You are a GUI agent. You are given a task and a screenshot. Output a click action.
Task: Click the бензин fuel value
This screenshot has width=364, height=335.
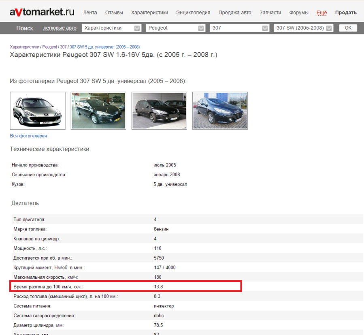tap(161, 229)
